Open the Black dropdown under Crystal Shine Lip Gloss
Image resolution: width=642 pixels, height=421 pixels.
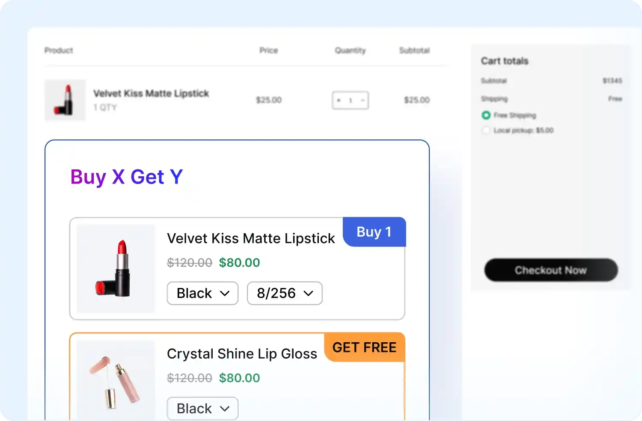point(202,408)
